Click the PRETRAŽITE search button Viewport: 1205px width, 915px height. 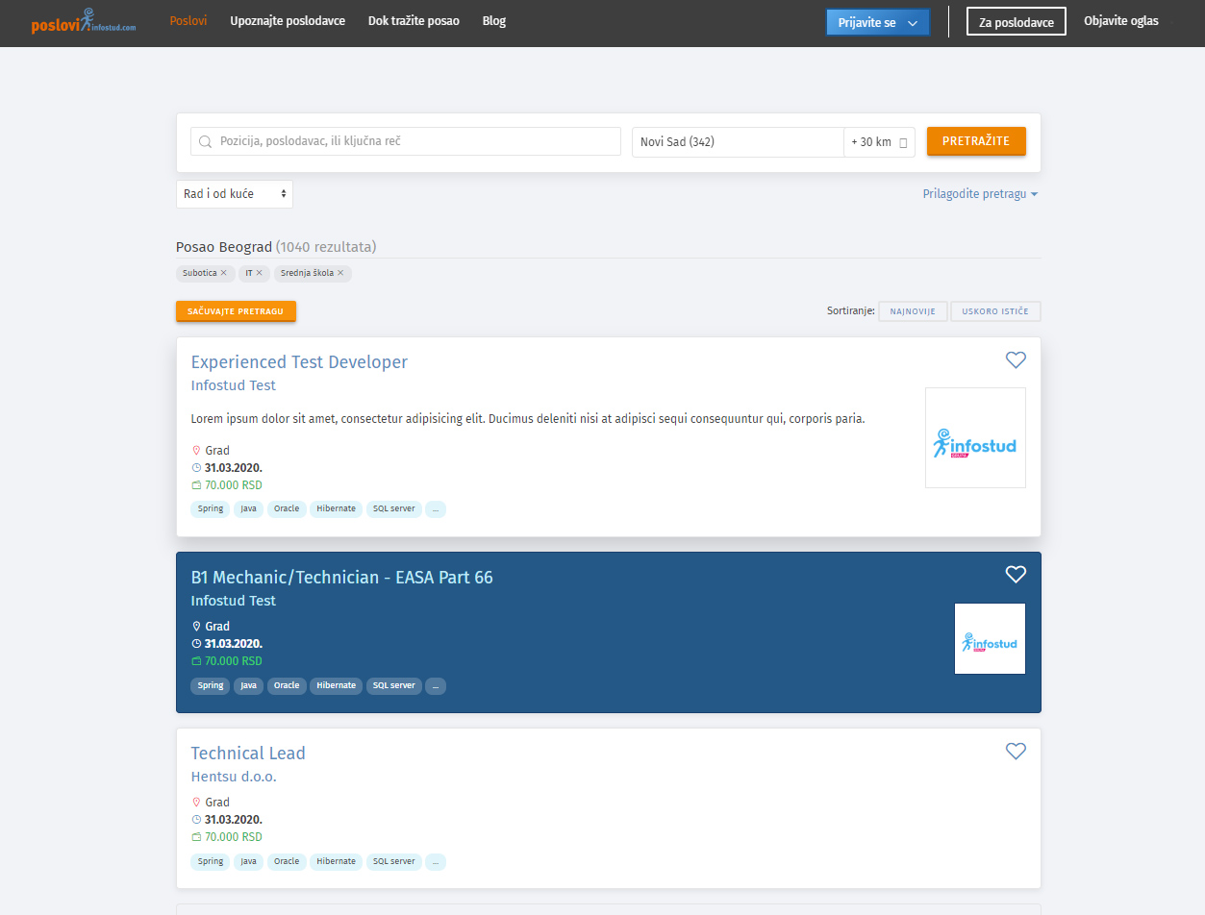click(976, 141)
